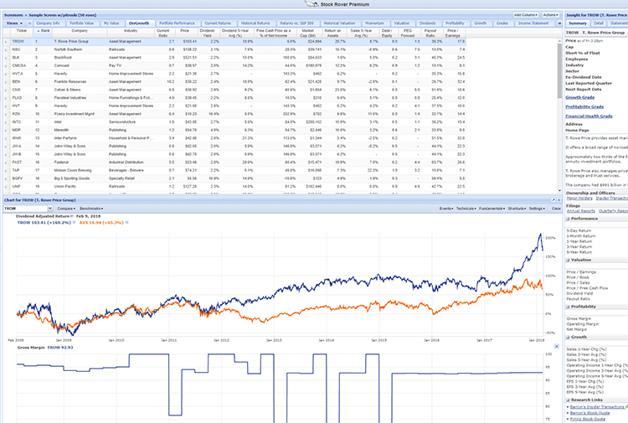The height and width of the screenshot is (423, 628).
Task: Expand the TROW row
Action: pos(6,42)
